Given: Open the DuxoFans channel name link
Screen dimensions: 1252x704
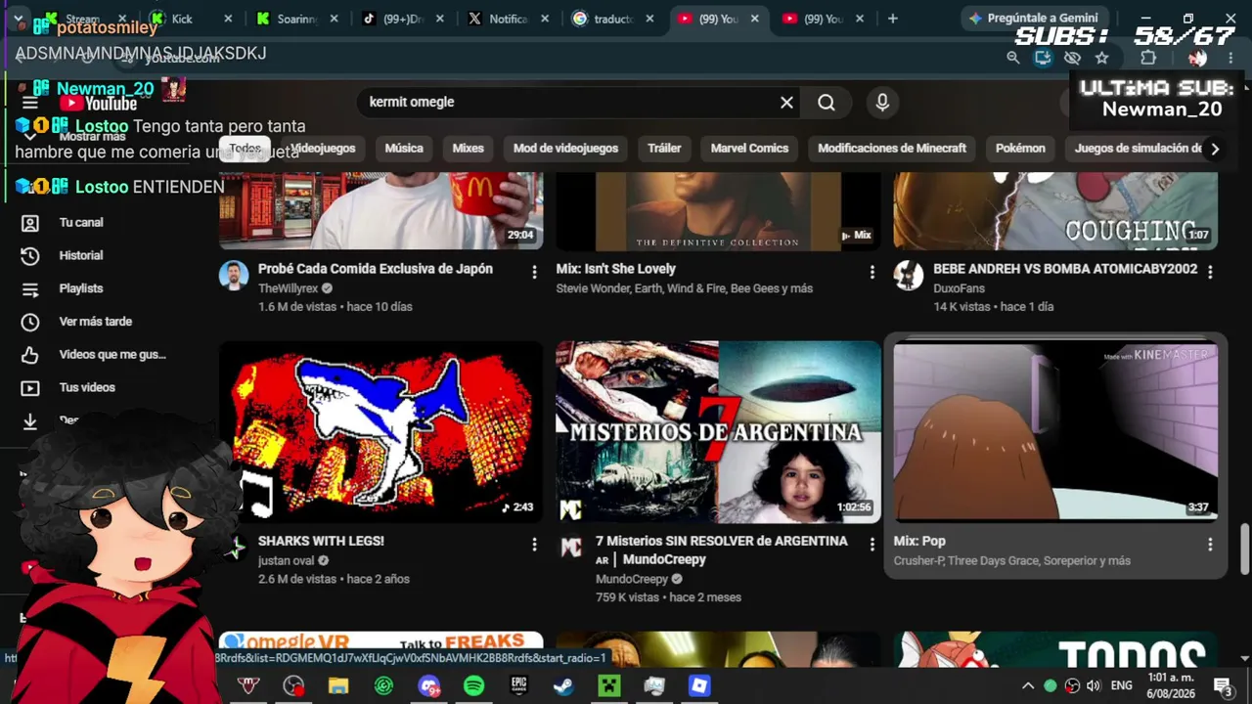Looking at the screenshot, I should coord(959,288).
